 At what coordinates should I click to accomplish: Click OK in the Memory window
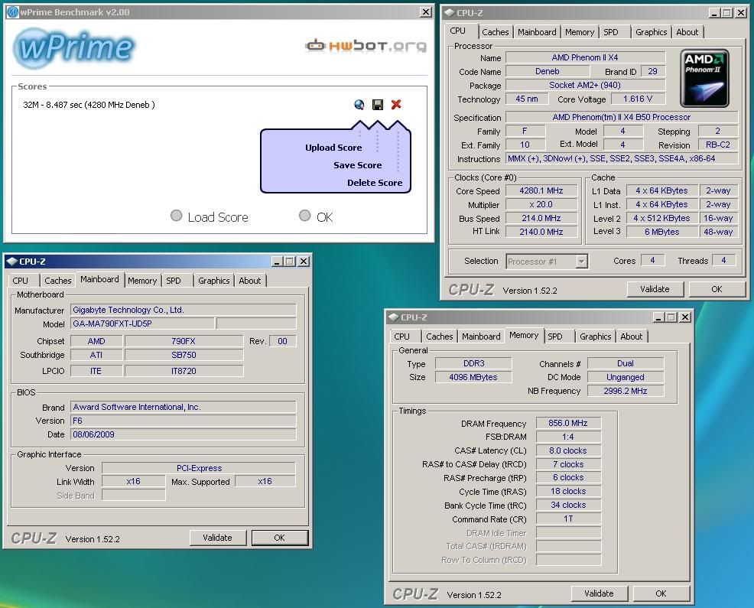tap(661, 593)
